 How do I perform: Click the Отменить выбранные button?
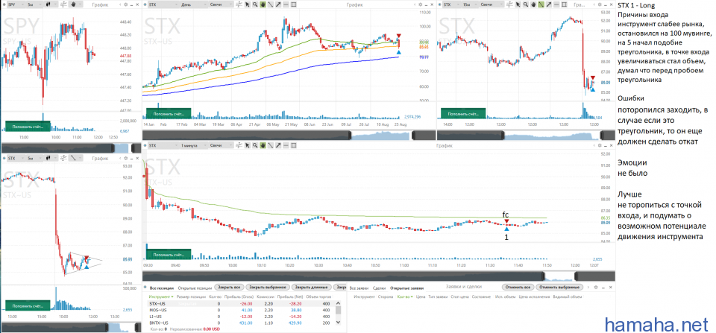click(x=560, y=288)
